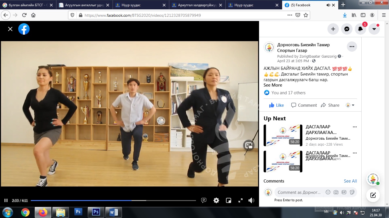Image resolution: width=389 pixels, height=218 pixels.
Task: Add a sticker to the comment
Action: point(352,192)
